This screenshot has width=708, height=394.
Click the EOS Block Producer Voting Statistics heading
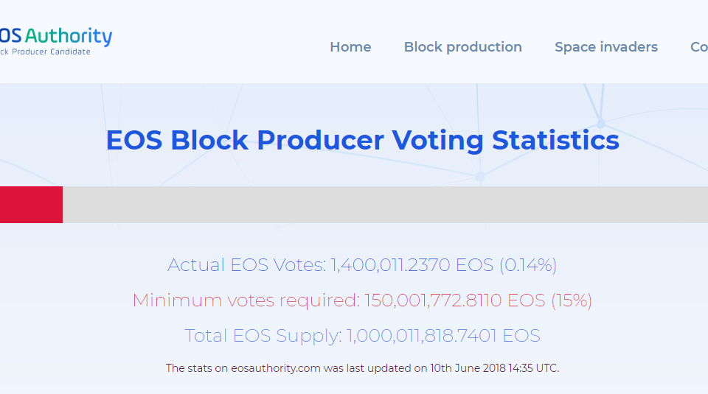click(x=363, y=140)
